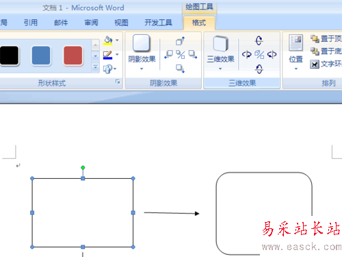The height and width of the screenshot is (257, 342).
Task: Click the green rotation handle of rectangle
Action: (83, 168)
